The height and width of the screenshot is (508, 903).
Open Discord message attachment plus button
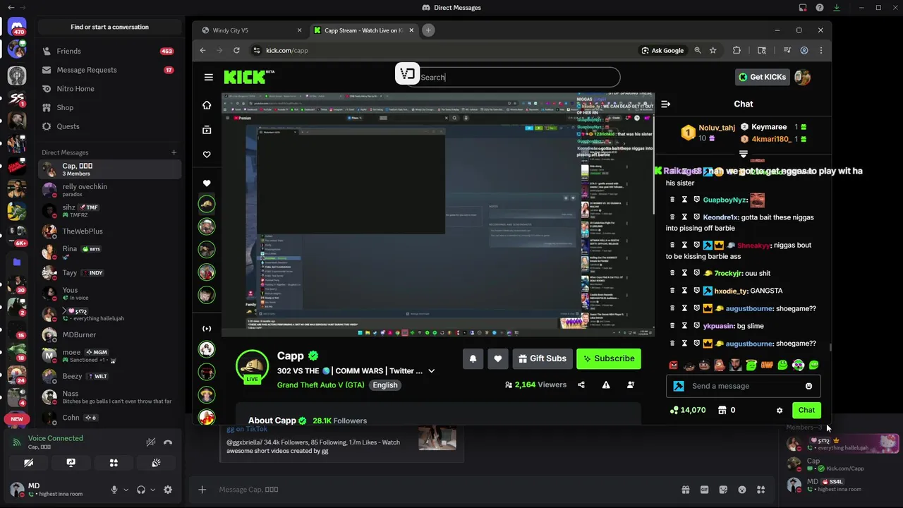(202, 490)
